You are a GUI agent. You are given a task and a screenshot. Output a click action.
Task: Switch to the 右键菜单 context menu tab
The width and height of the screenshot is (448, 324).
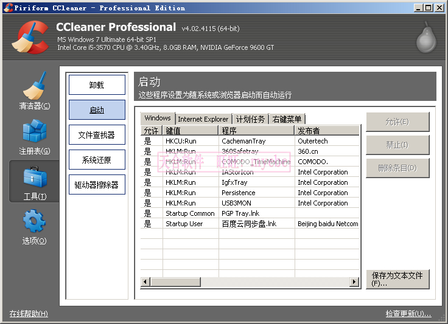(x=287, y=119)
